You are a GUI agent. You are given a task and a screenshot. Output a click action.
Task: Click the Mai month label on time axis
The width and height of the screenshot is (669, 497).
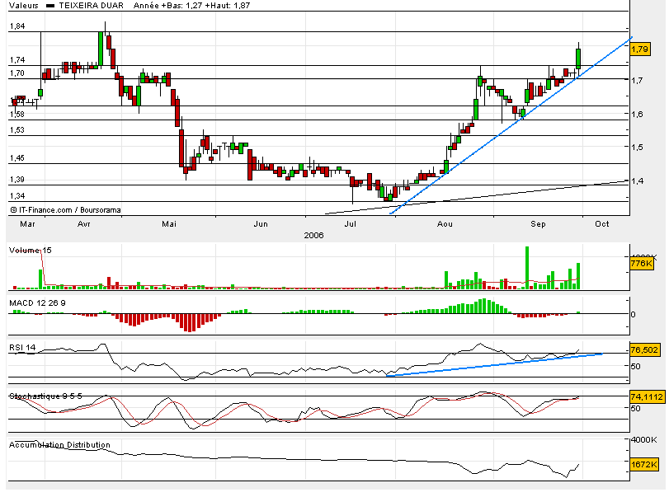point(169,224)
